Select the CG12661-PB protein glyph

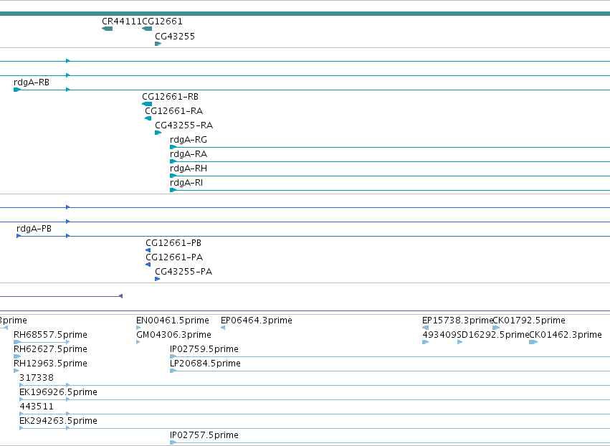tap(148, 250)
